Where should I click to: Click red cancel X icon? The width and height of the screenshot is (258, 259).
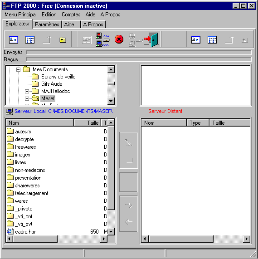(x=119, y=39)
